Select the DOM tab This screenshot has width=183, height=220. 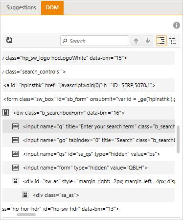pos(52,7)
